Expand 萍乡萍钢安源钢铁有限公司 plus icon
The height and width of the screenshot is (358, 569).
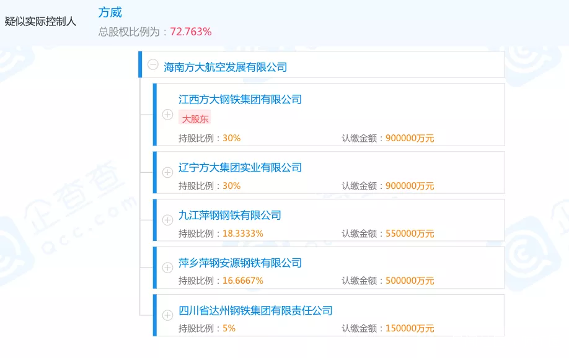point(167,268)
